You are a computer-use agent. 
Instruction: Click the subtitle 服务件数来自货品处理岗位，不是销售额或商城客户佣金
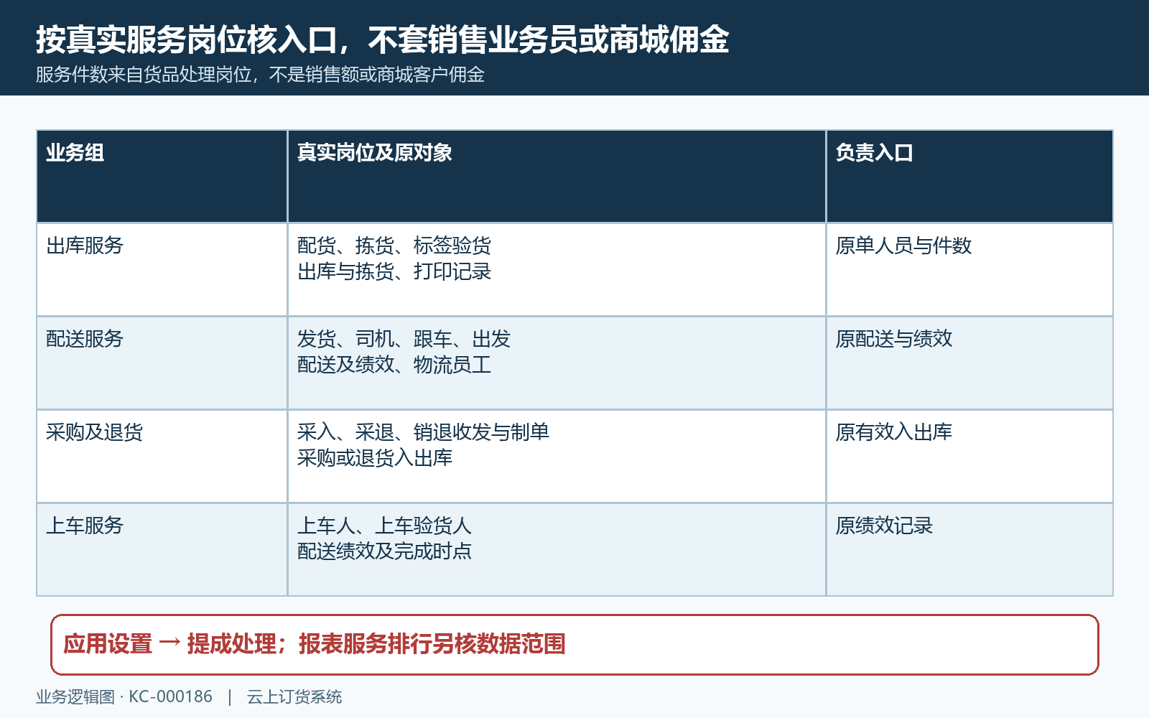pyautogui.click(x=260, y=75)
